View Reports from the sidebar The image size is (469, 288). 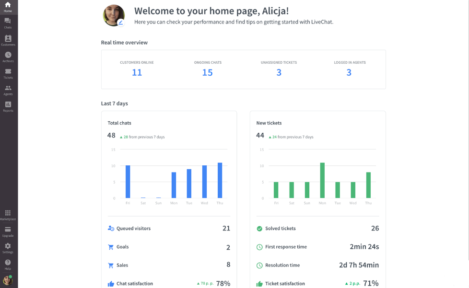coord(8,106)
